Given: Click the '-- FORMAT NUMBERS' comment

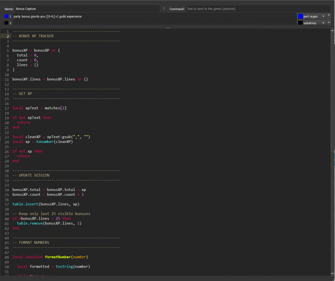Looking at the screenshot, I should point(31,243).
